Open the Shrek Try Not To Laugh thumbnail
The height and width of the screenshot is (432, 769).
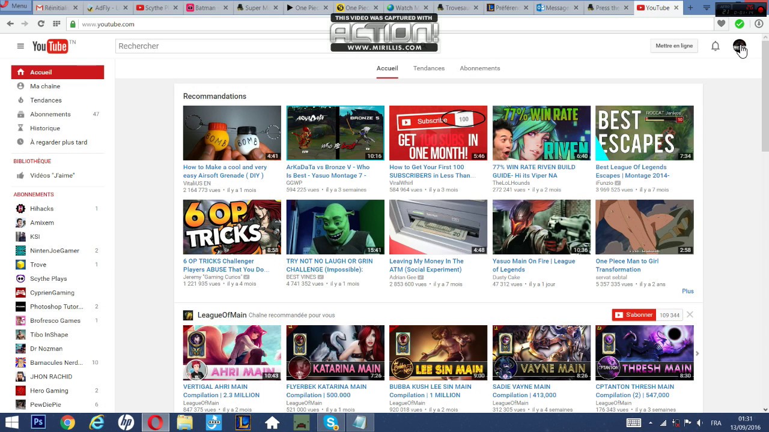pyautogui.click(x=335, y=227)
